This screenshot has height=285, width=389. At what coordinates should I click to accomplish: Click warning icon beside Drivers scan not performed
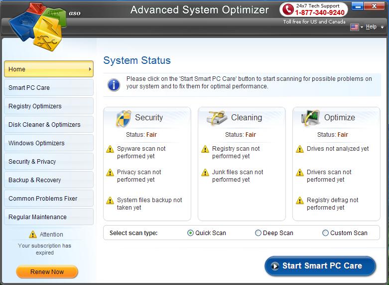[x=300, y=173]
